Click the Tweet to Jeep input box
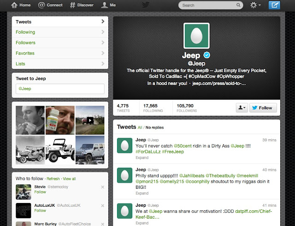 tap(60, 89)
